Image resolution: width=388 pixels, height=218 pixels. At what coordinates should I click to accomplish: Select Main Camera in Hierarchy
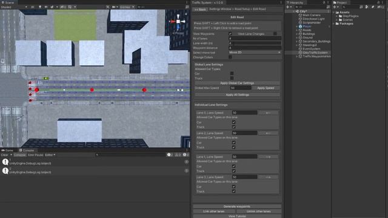coord(311,15)
